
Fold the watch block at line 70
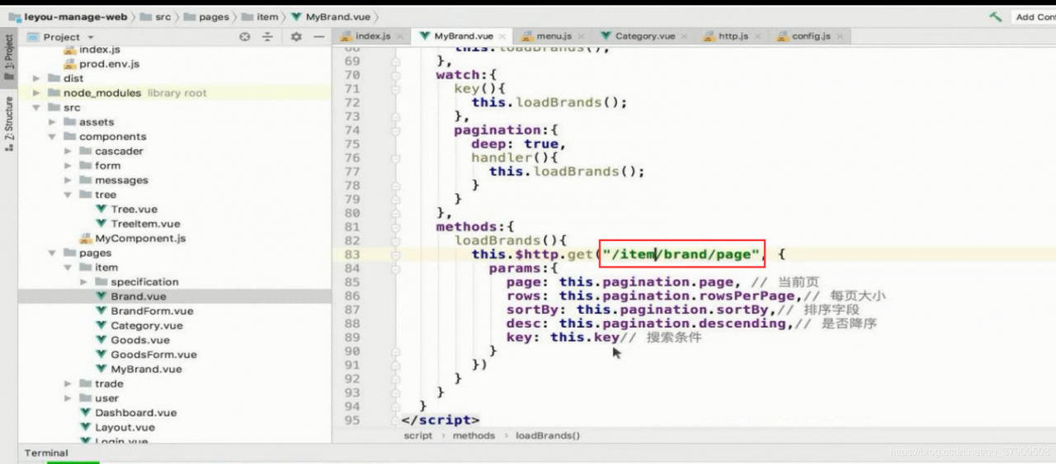click(x=397, y=75)
